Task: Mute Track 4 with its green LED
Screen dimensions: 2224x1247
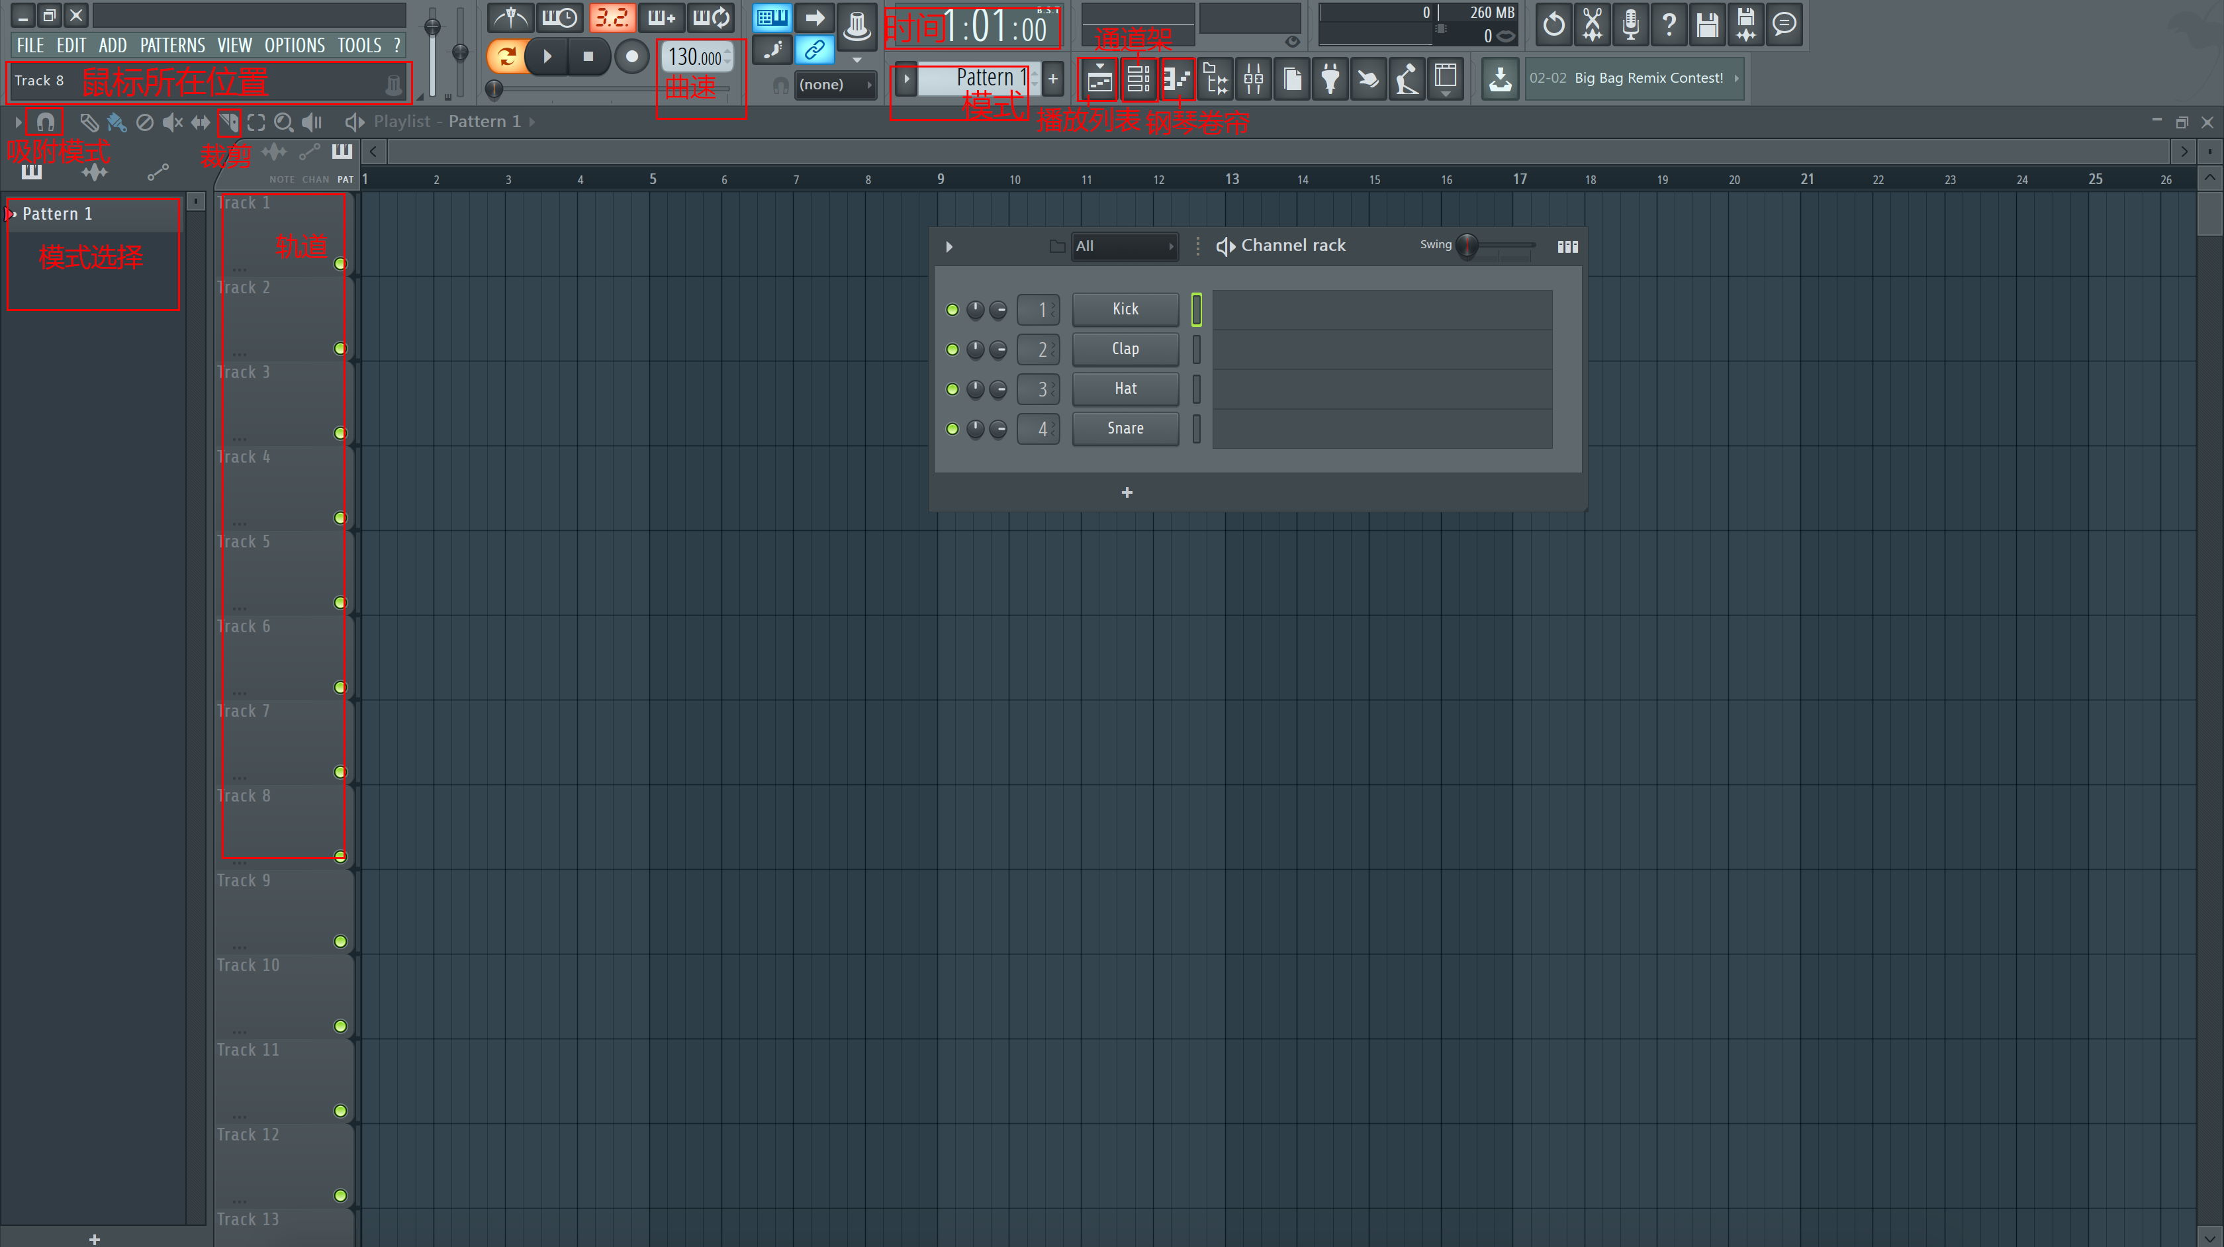Action: (x=340, y=518)
